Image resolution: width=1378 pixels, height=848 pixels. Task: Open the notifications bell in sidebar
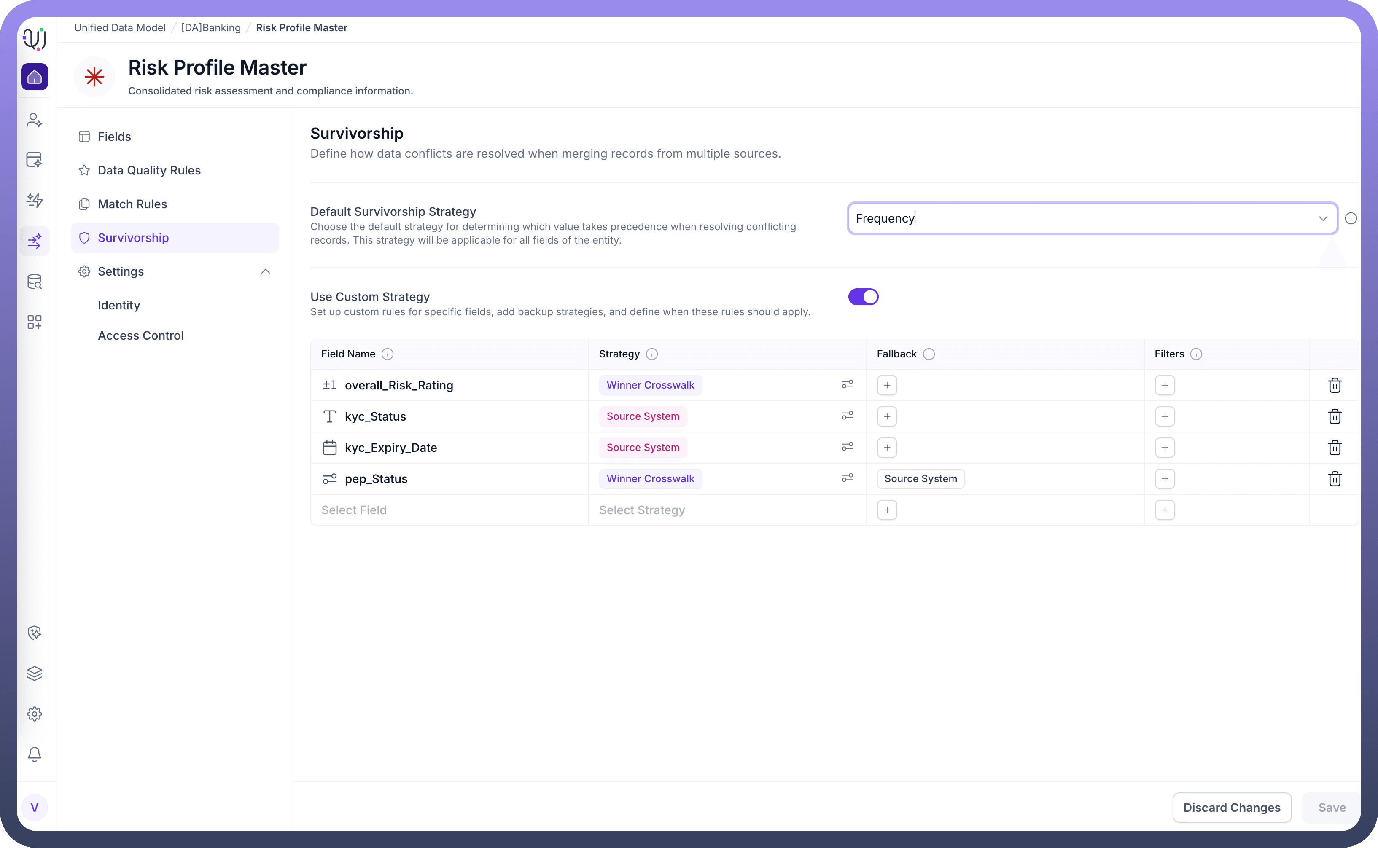34,754
